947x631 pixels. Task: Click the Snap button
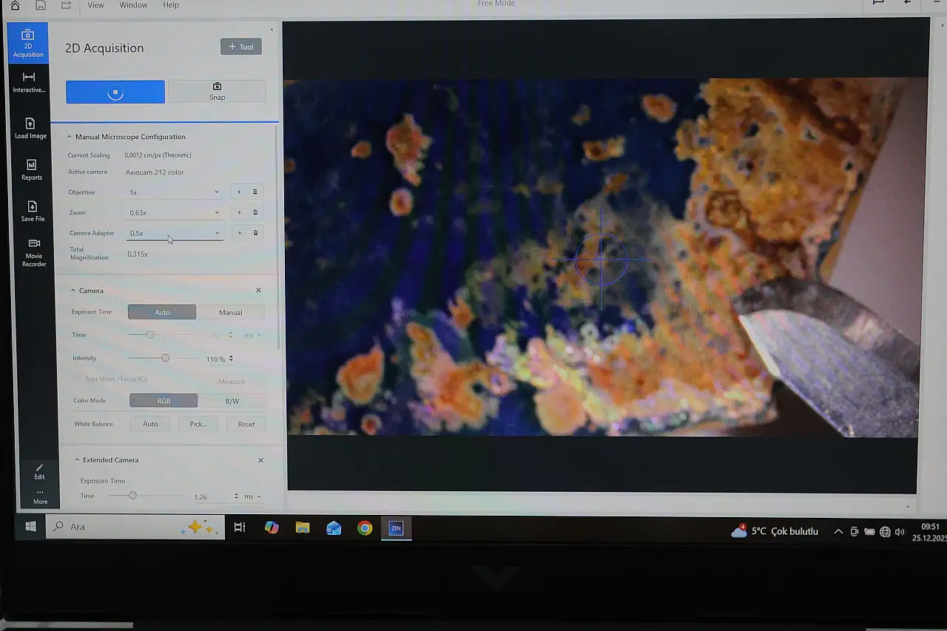(x=217, y=91)
